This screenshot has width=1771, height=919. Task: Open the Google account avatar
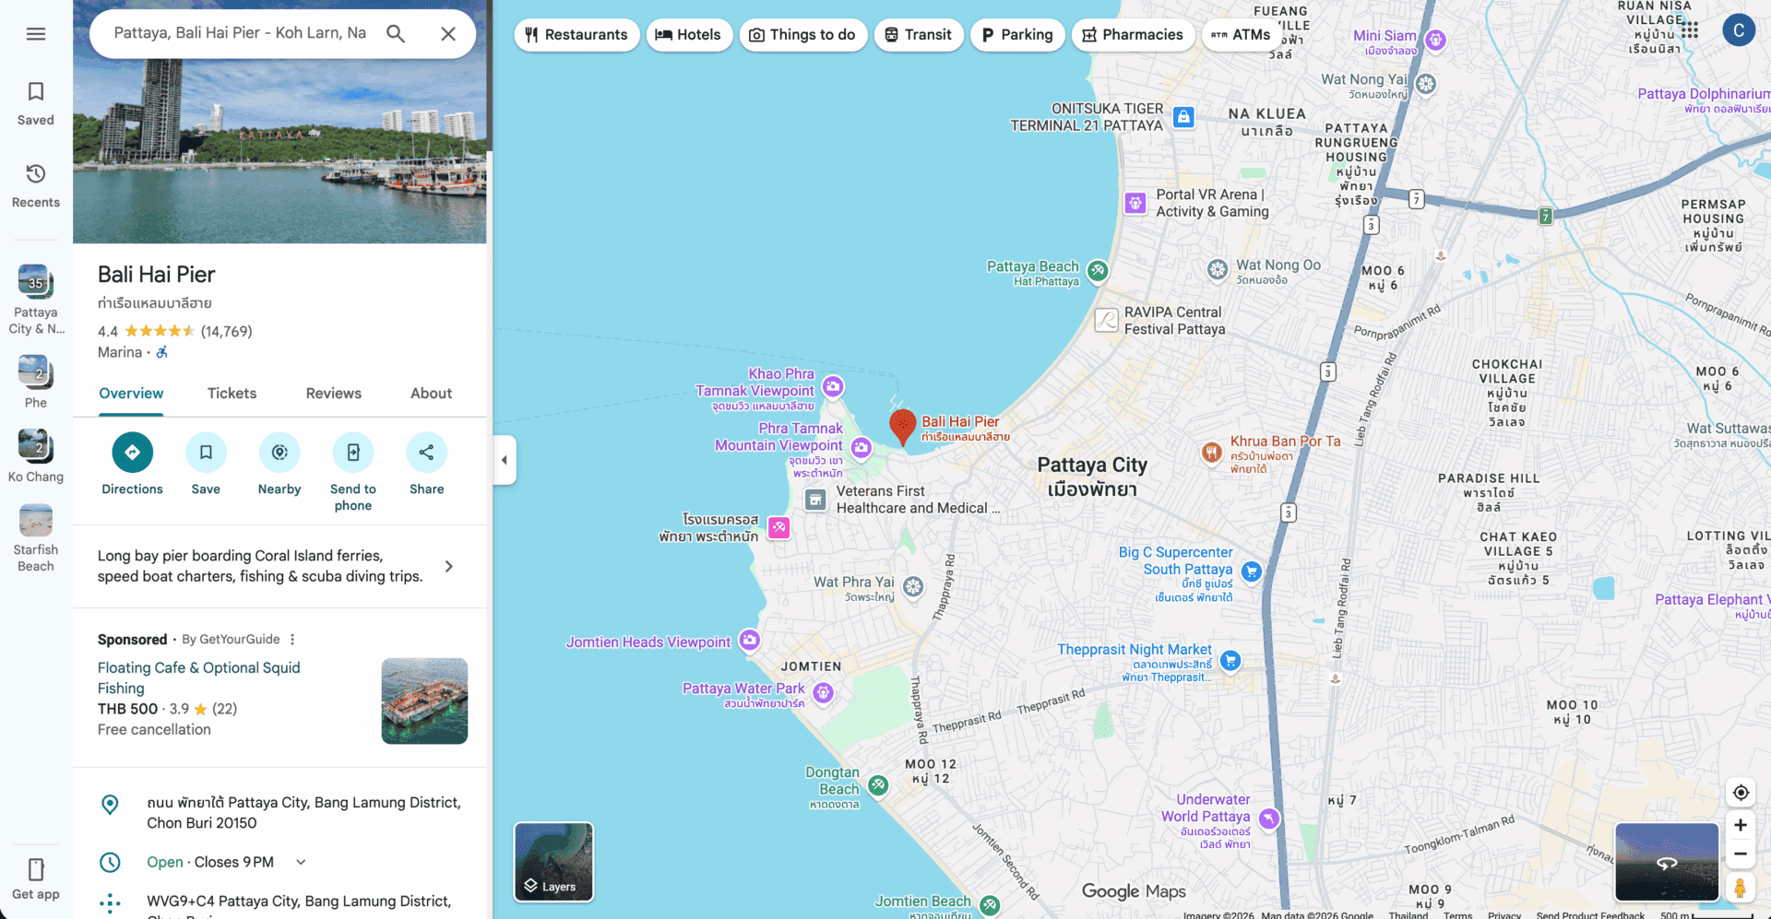pos(1739,30)
